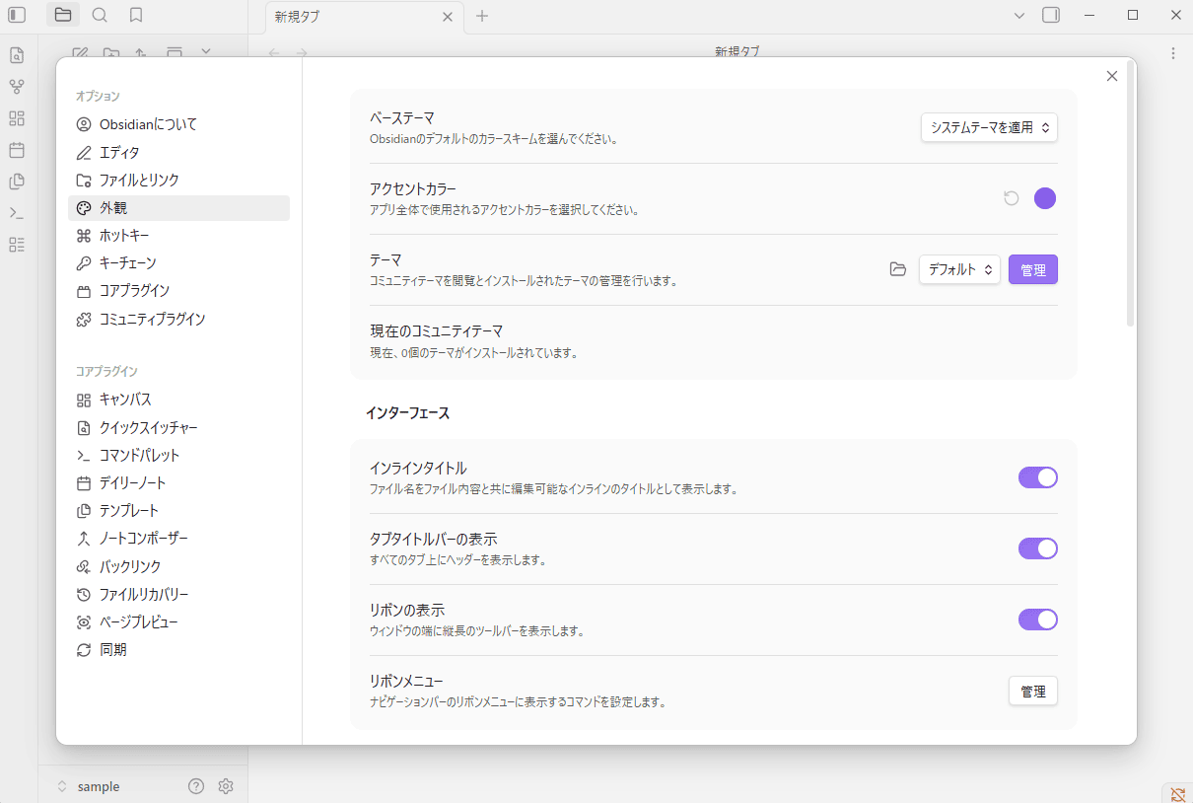Turn off タブタイトルバーの表示
The width and height of the screenshot is (1193, 803).
point(1037,548)
